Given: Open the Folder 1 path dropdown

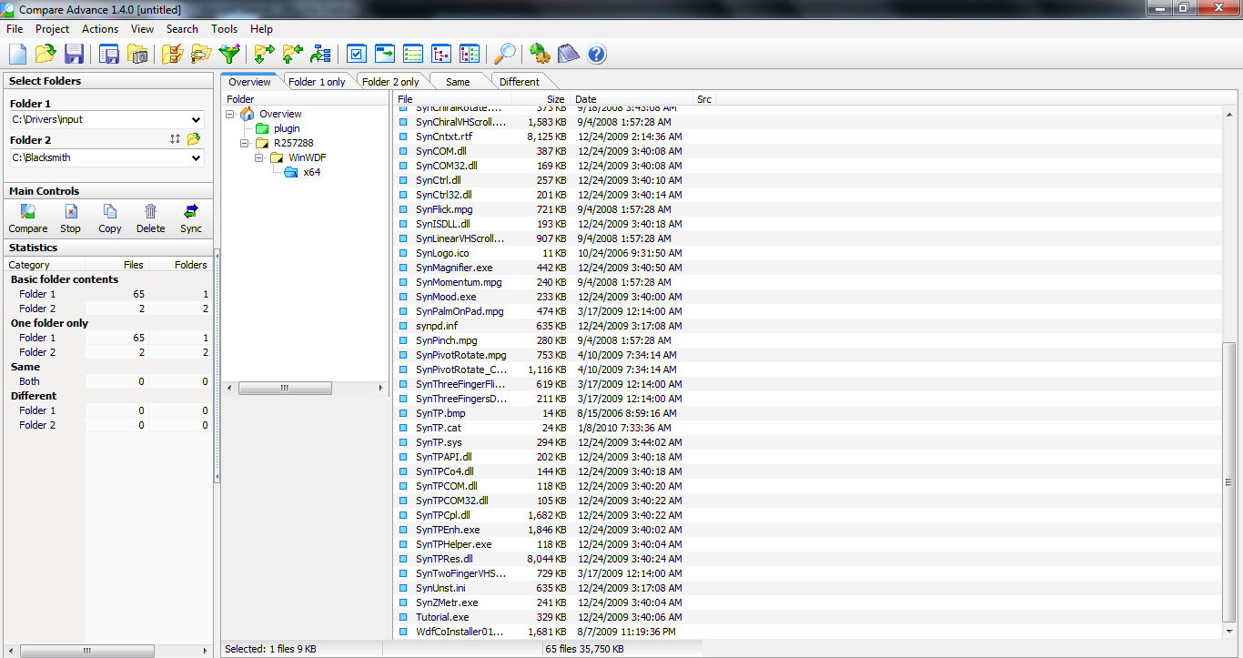Looking at the screenshot, I should point(197,119).
